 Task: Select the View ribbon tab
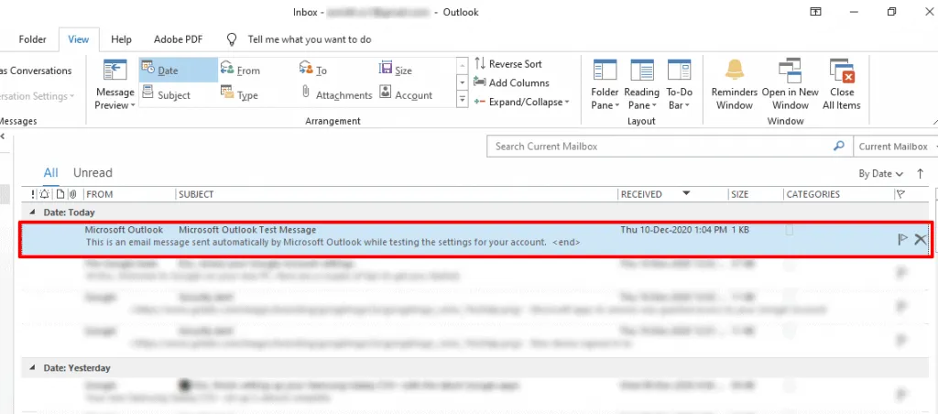[79, 39]
